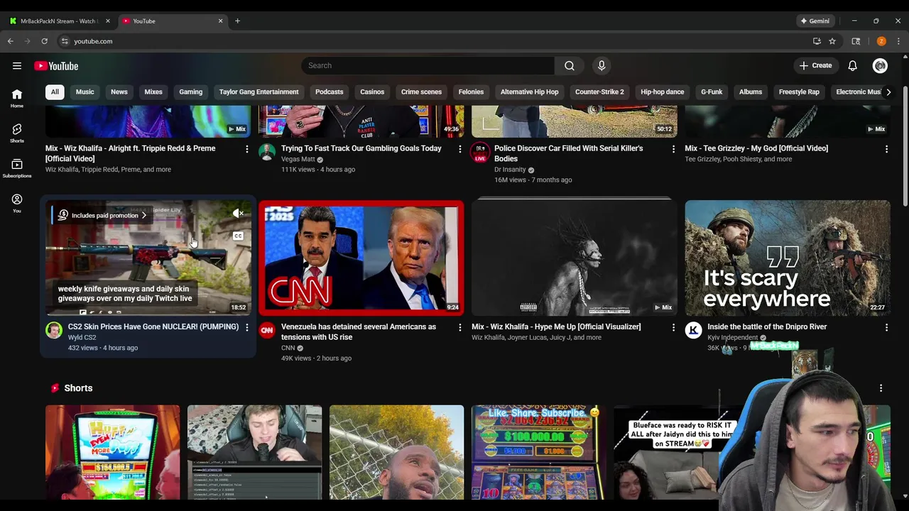The image size is (909, 511).
Task: Open options for Hype Me Up mix
Action: click(673, 327)
